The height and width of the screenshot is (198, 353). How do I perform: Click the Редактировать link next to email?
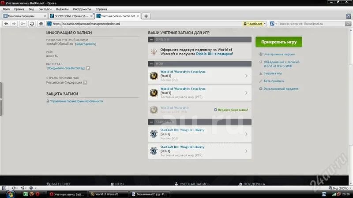(x=86, y=44)
